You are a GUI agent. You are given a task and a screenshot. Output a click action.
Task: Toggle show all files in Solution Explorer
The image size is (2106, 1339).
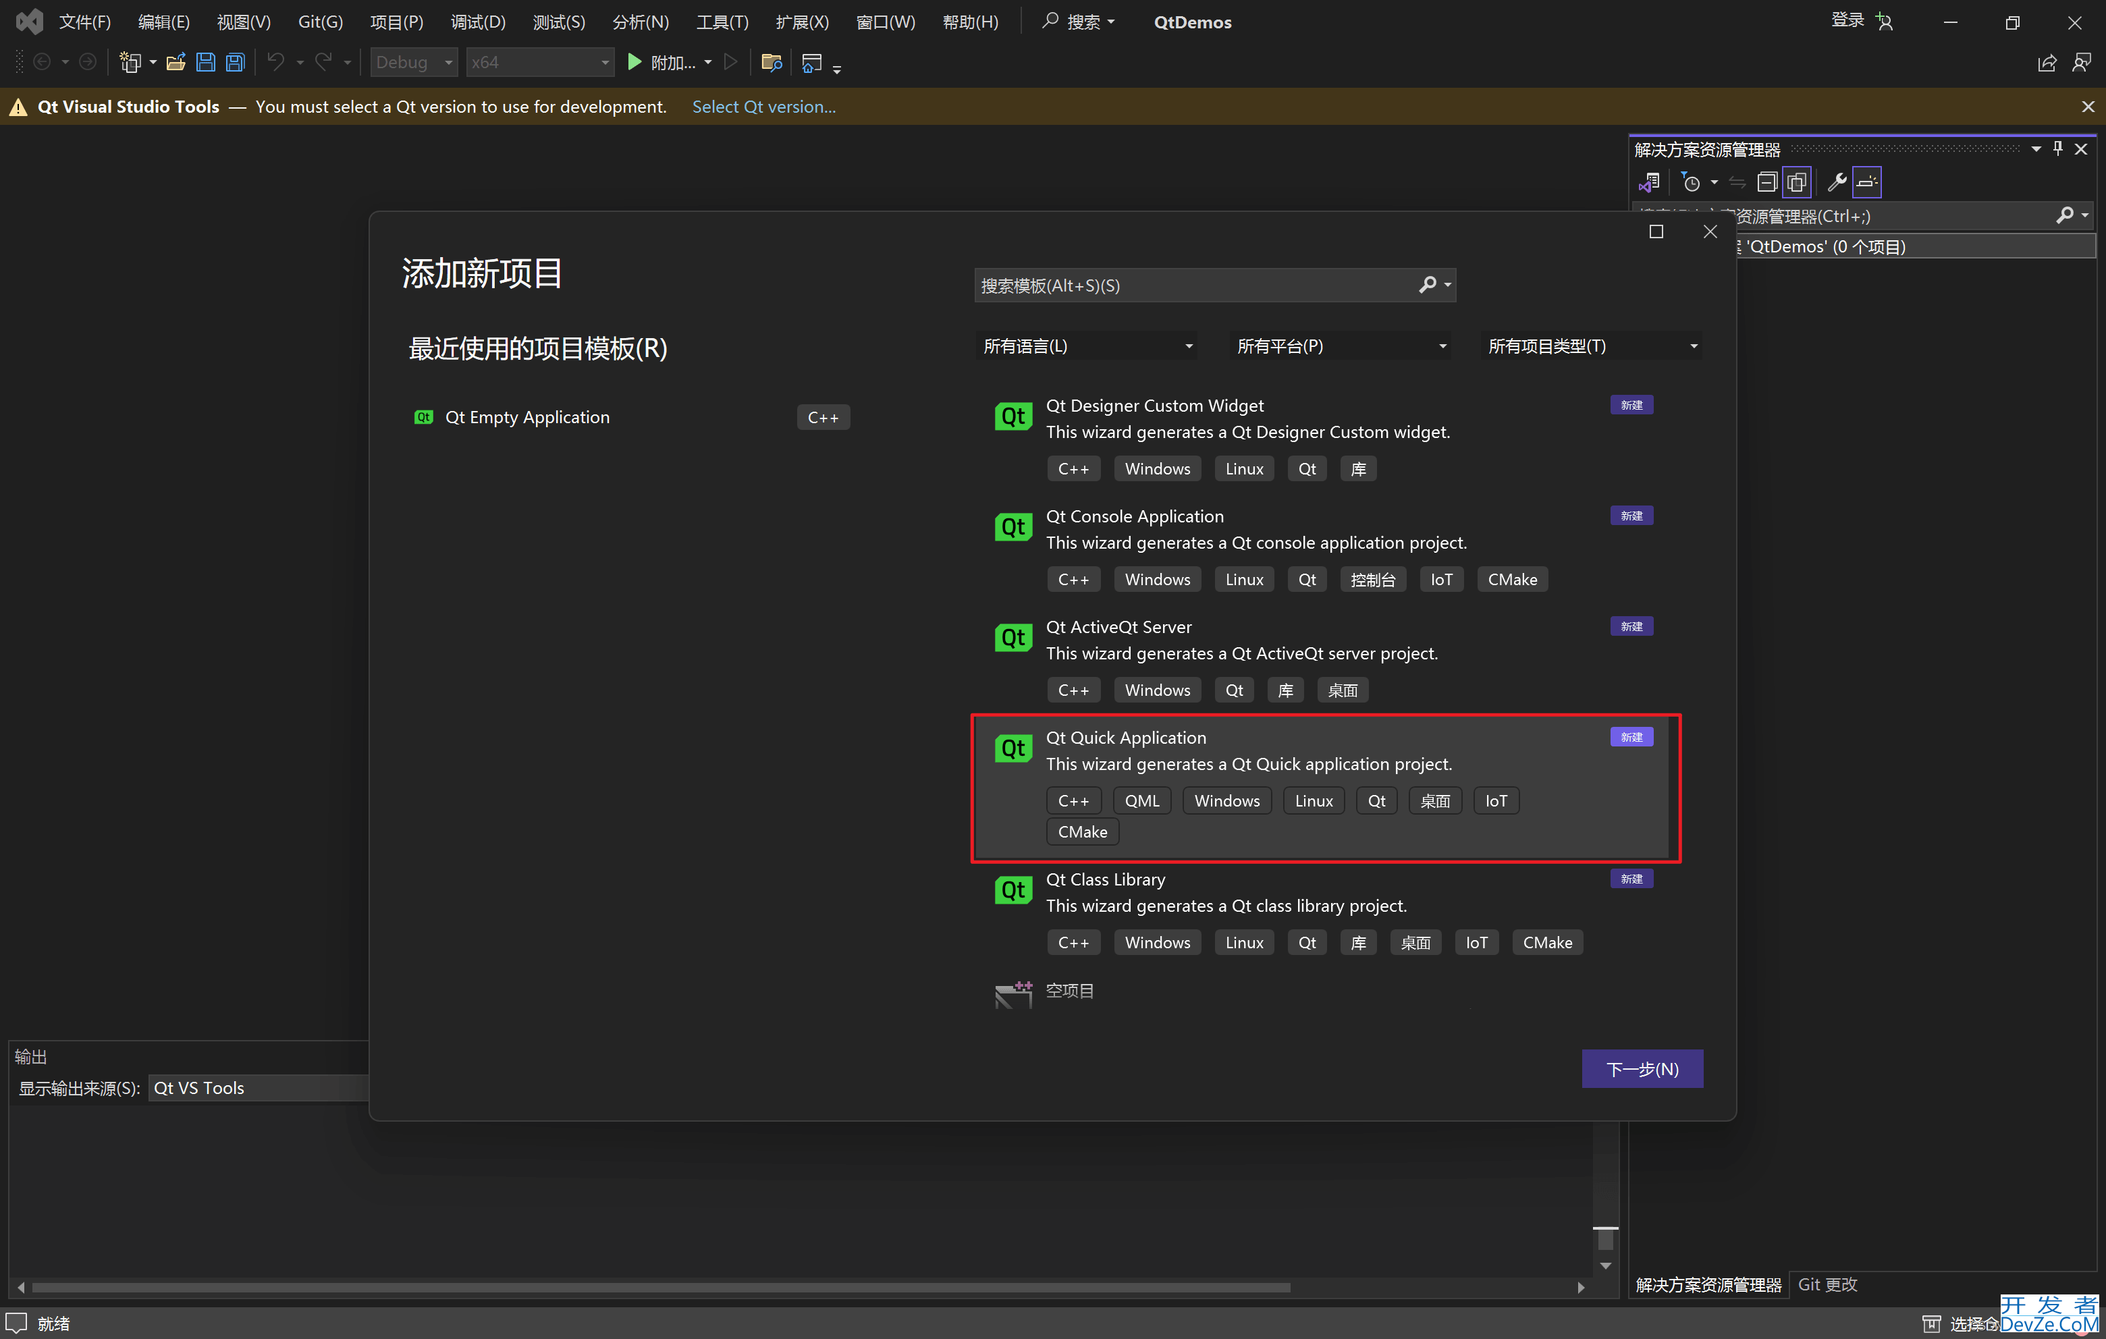click(x=1796, y=182)
